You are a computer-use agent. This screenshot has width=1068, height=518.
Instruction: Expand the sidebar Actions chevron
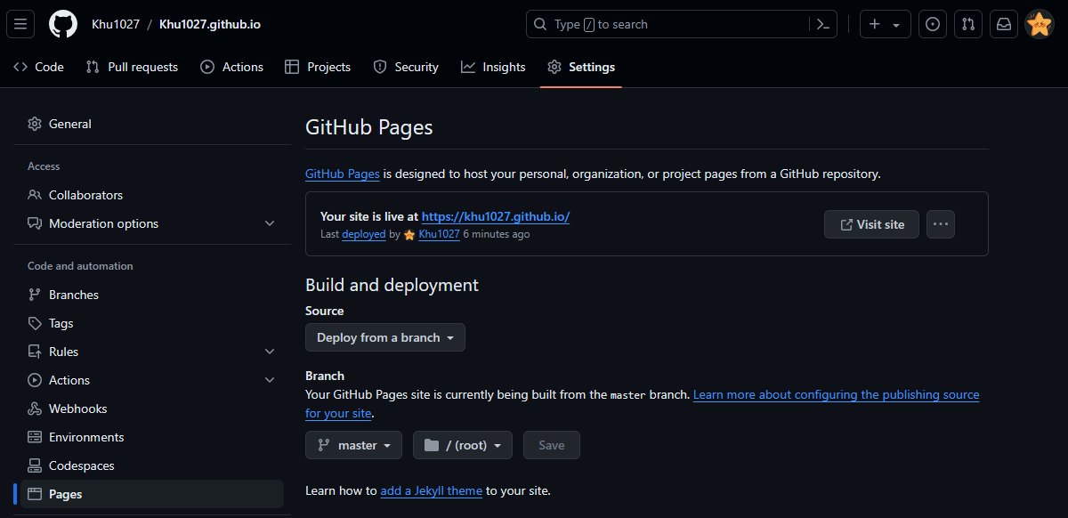[271, 380]
